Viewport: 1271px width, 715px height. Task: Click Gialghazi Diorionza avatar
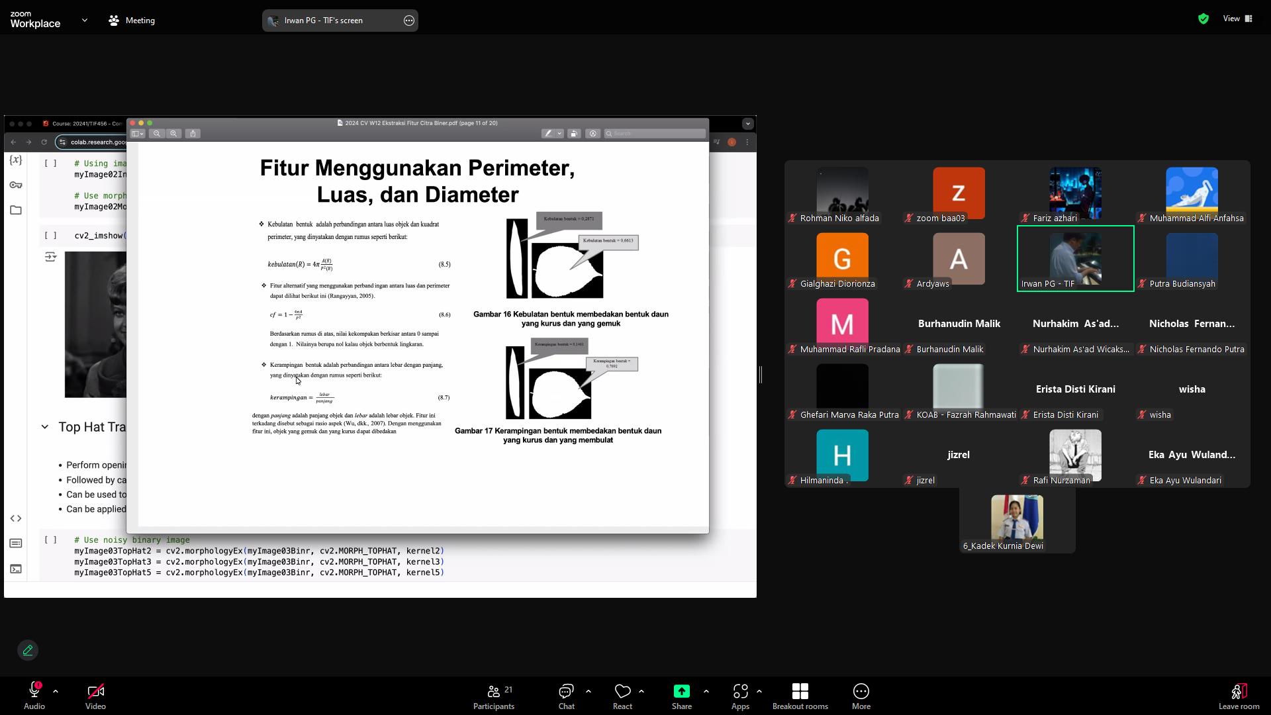tap(842, 258)
